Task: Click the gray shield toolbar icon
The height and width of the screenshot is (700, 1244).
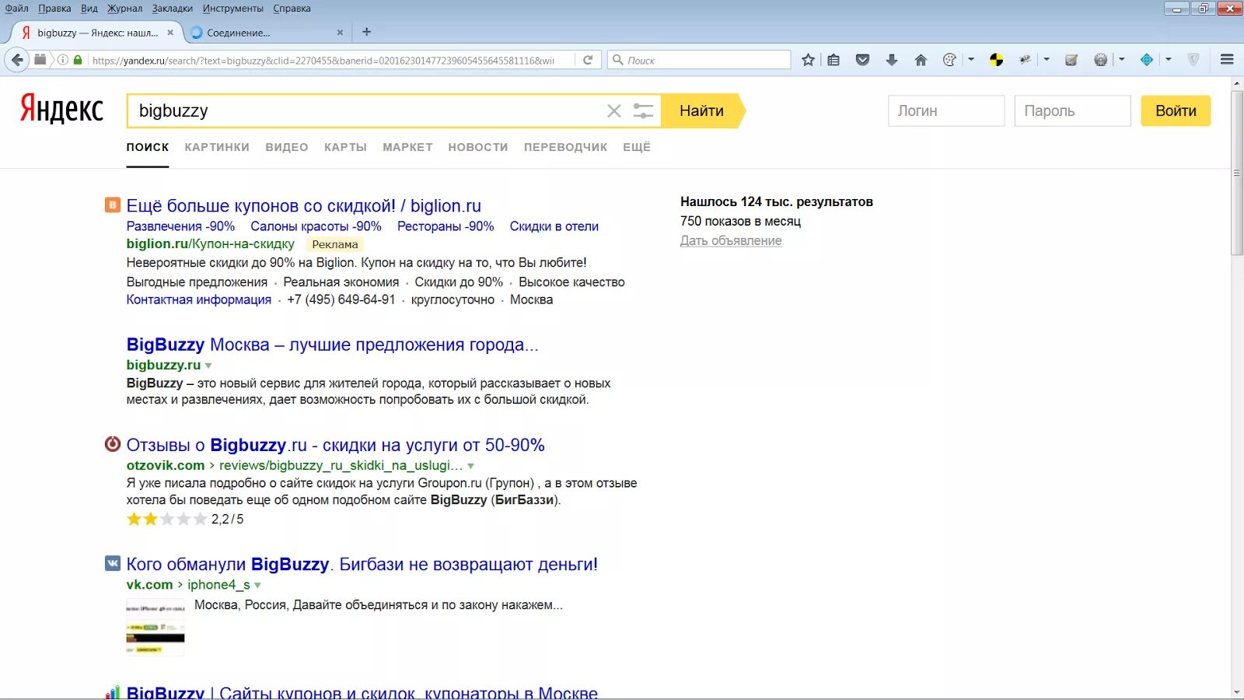Action: coord(1193,60)
